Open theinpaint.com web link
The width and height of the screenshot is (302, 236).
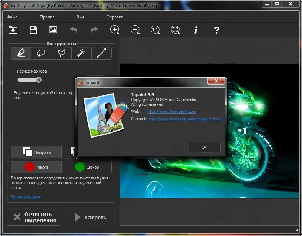pyautogui.click(x=172, y=111)
